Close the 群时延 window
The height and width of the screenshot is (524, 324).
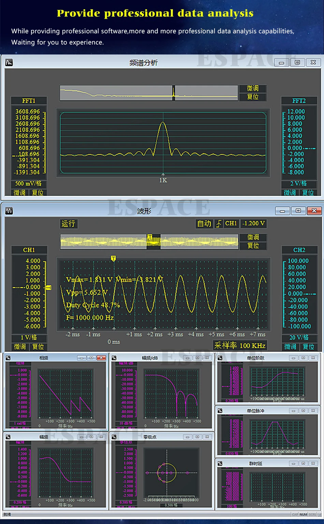(x=313, y=463)
